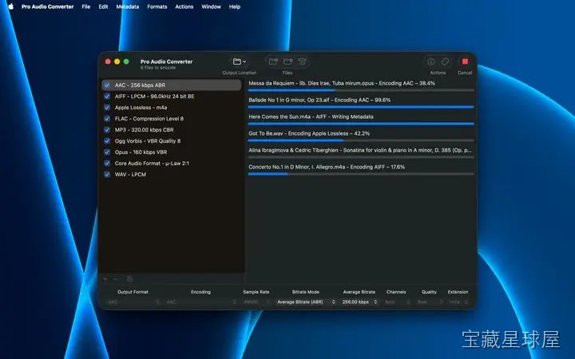Click the circular Actions info icon
Image resolution: width=575 pixels, height=359 pixels.
431,61
